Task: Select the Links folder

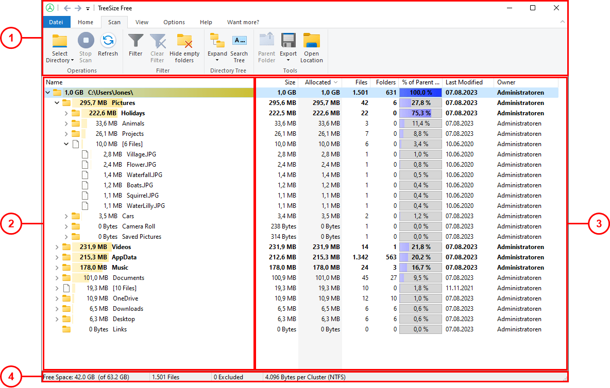Action: point(120,329)
